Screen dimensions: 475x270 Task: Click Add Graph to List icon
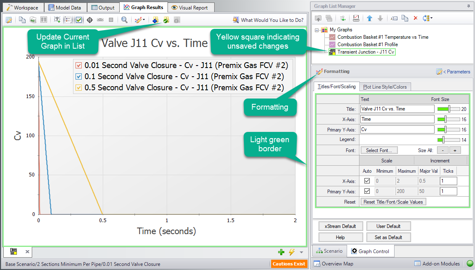pos(155,20)
